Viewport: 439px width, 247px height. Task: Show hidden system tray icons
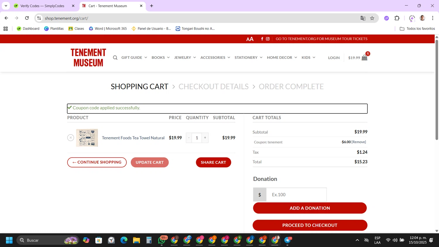(357, 240)
